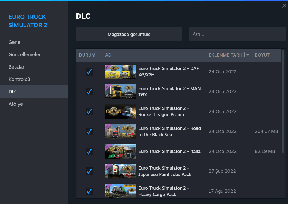Sort by the BOYUT column header
288x204 pixels.
[262, 55]
